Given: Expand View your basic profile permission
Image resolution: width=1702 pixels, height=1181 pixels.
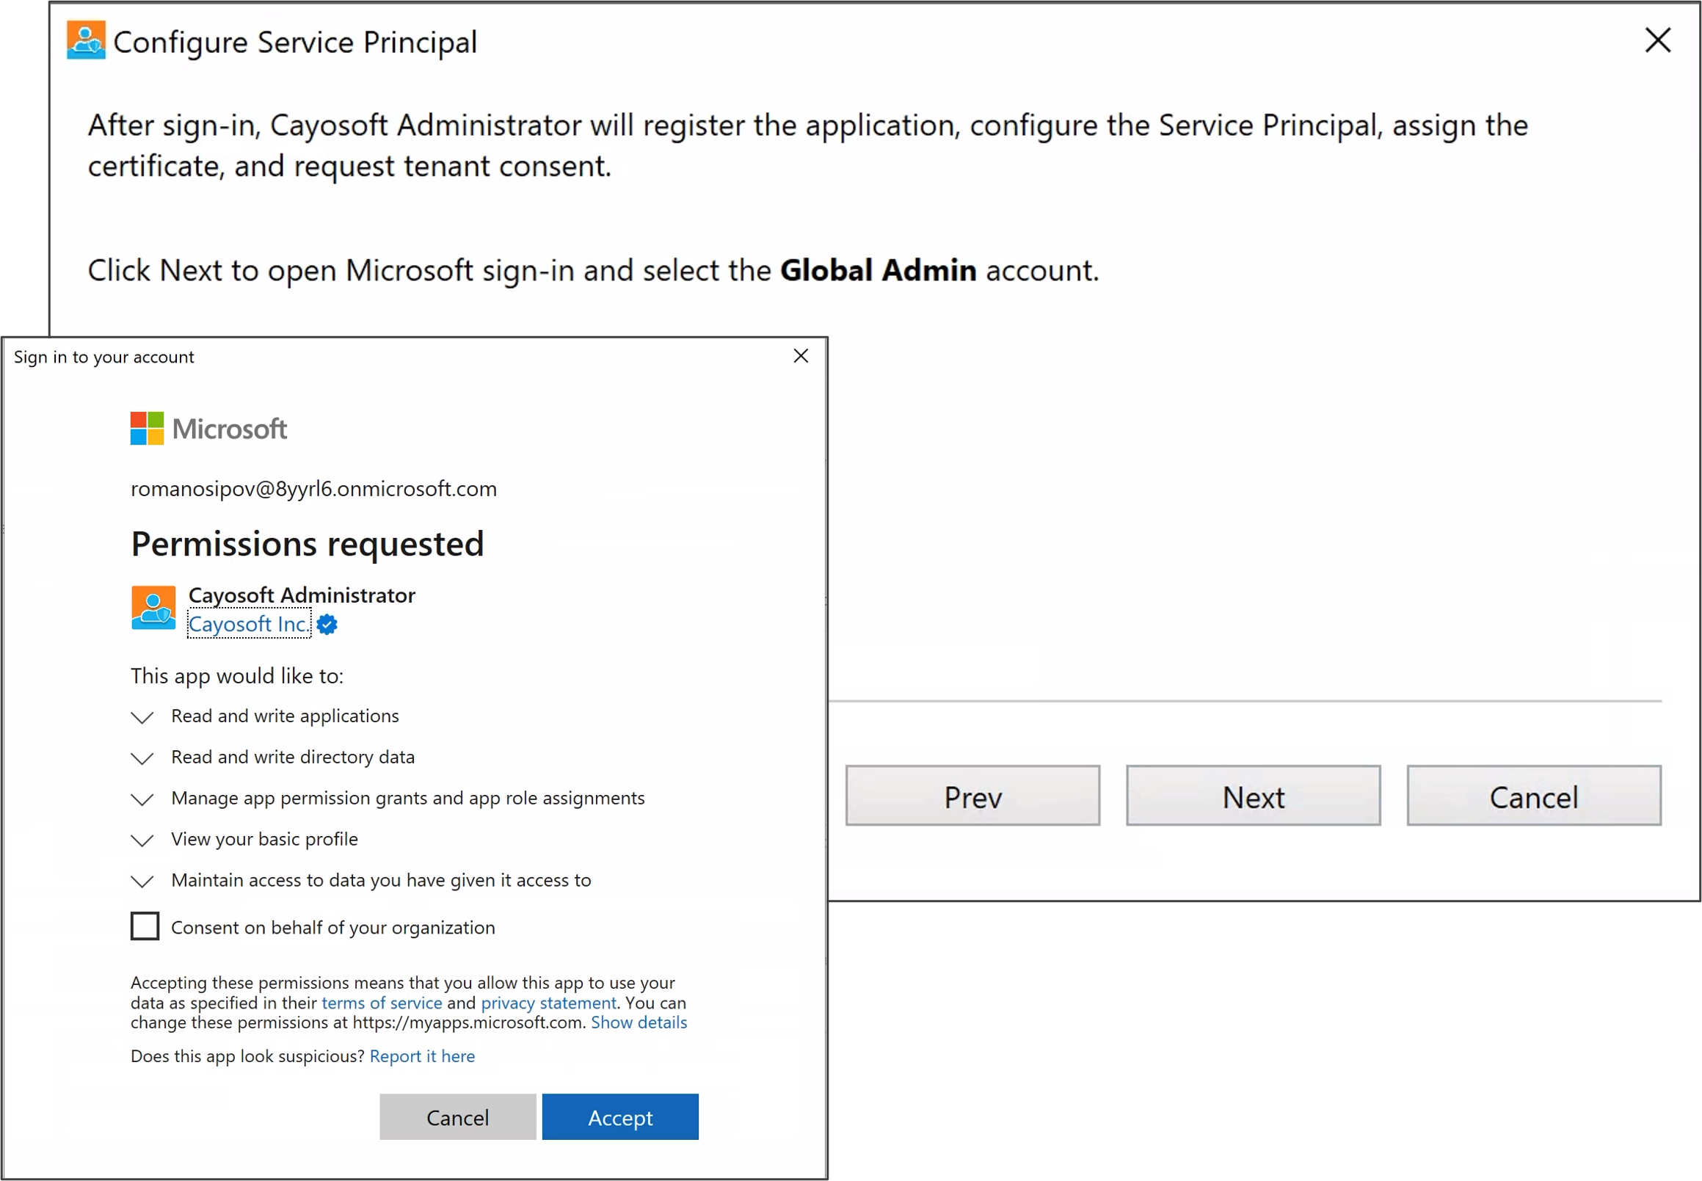Looking at the screenshot, I should pyautogui.click(x=142, y=840).
